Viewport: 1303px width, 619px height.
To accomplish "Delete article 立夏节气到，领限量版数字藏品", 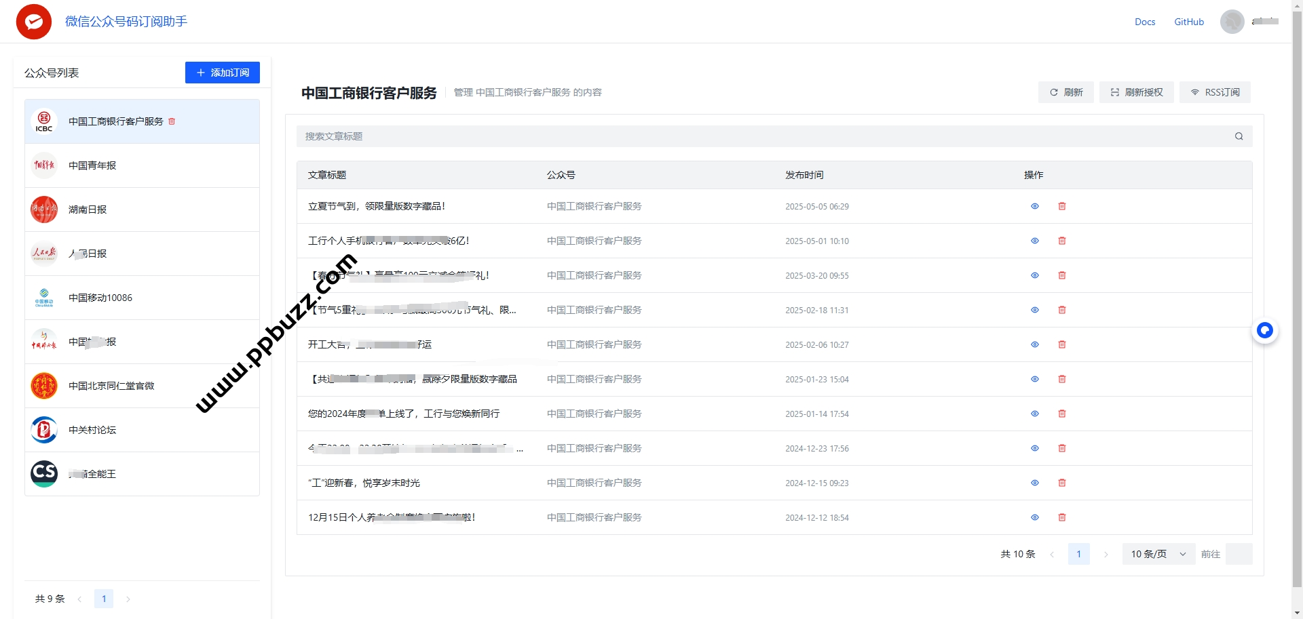I will (x=1062, y=206).
